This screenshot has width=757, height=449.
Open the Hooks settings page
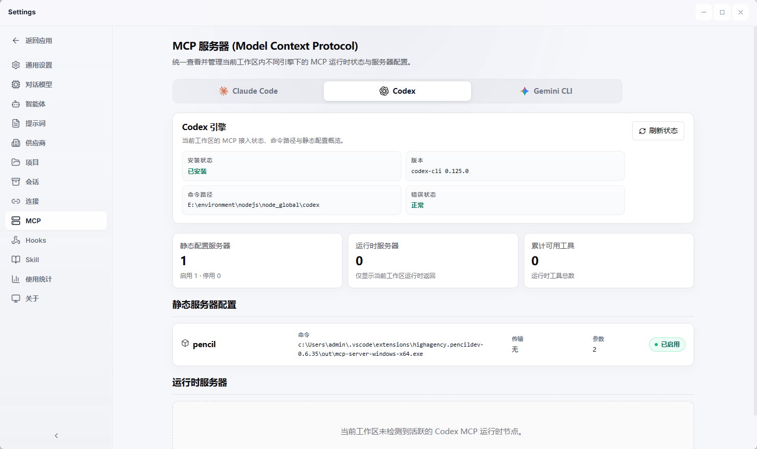56,240
